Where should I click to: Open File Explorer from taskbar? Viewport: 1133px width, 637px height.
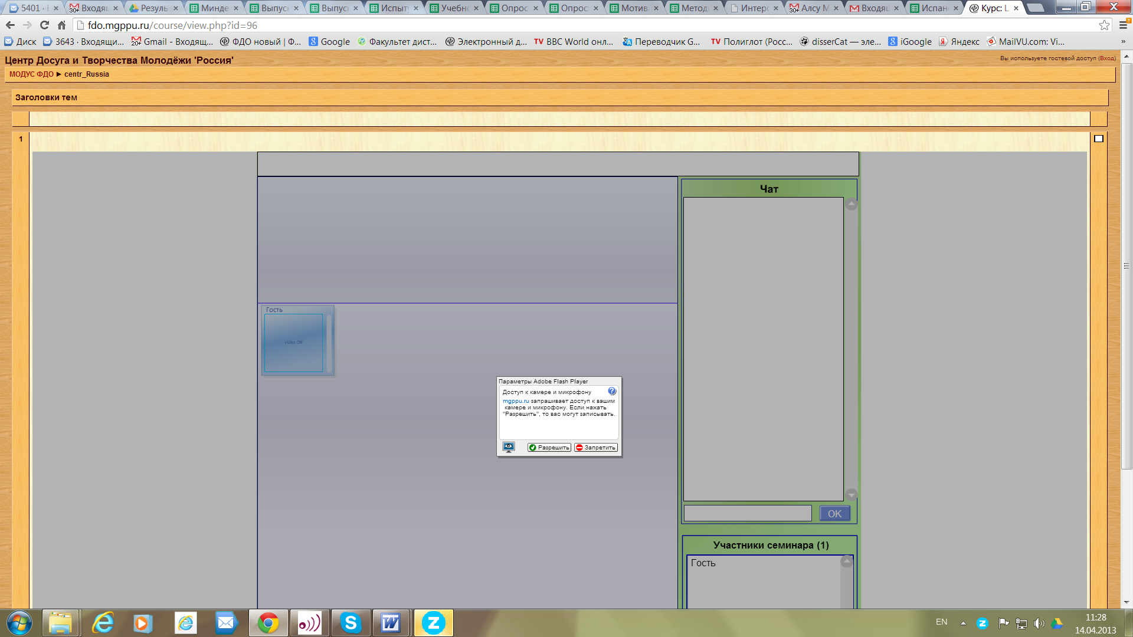click(x=60, y=623)
